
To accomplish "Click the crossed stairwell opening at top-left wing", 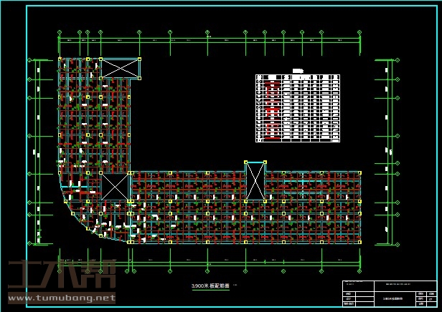I will [119, 69].
